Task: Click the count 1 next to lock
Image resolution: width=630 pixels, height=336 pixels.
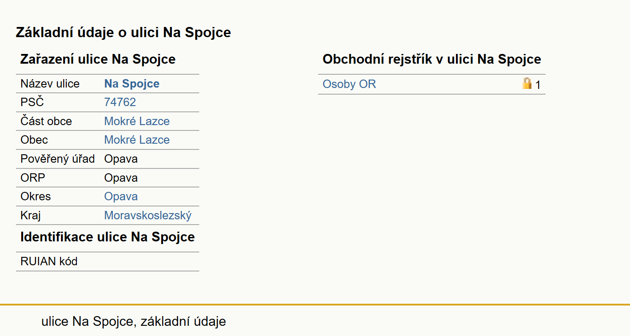Action: 538,85
